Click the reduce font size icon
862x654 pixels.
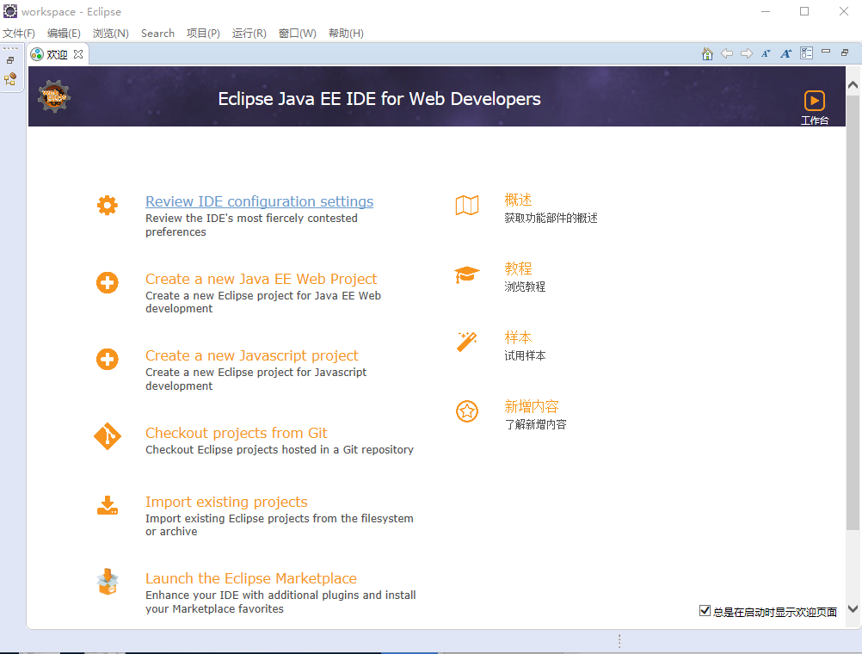[766, 53]
